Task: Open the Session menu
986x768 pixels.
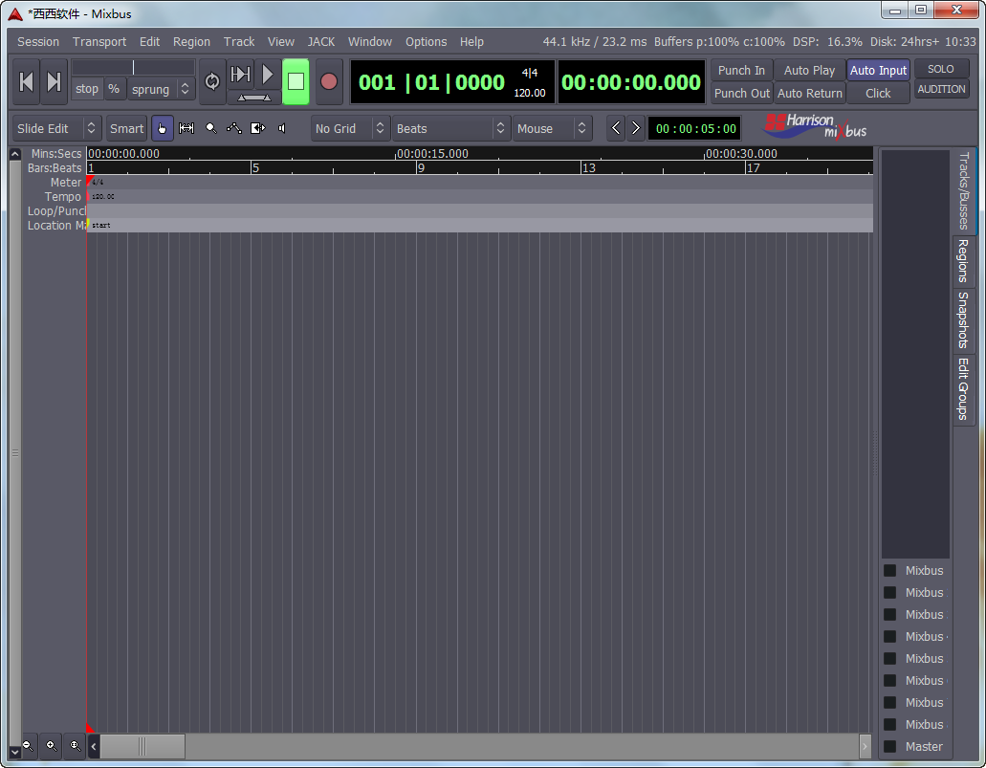Action: point(38,41)
